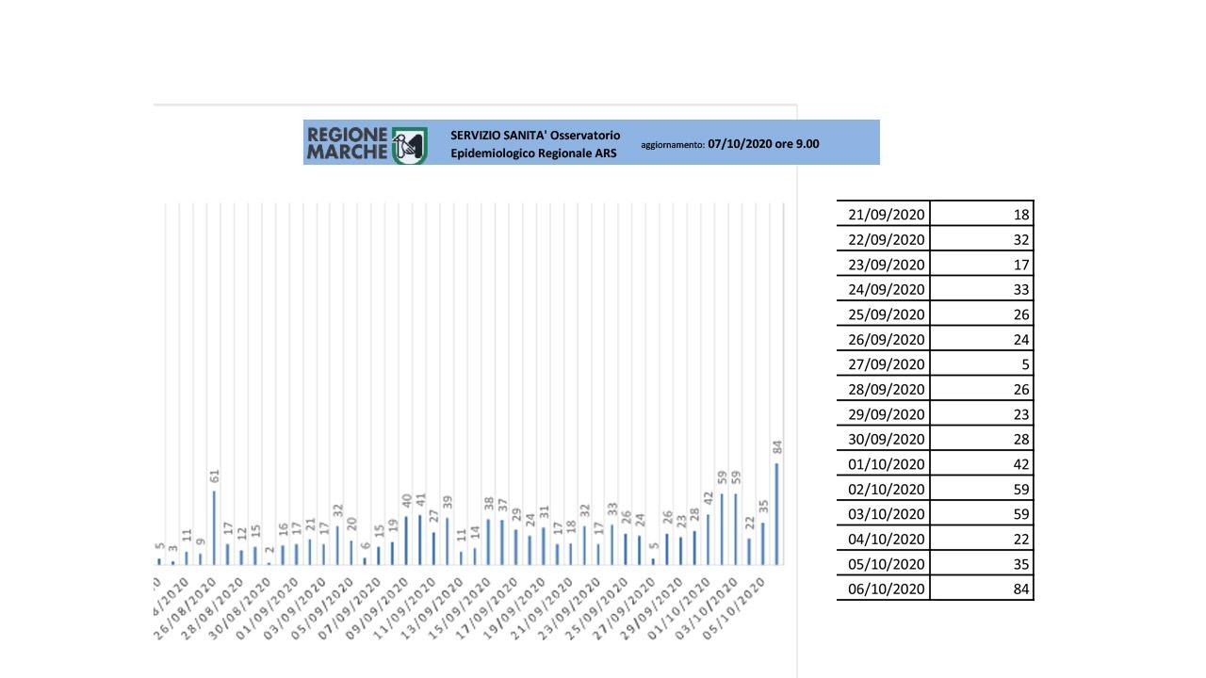Select table date cell 30/09/2020

(x=884, y=439)
